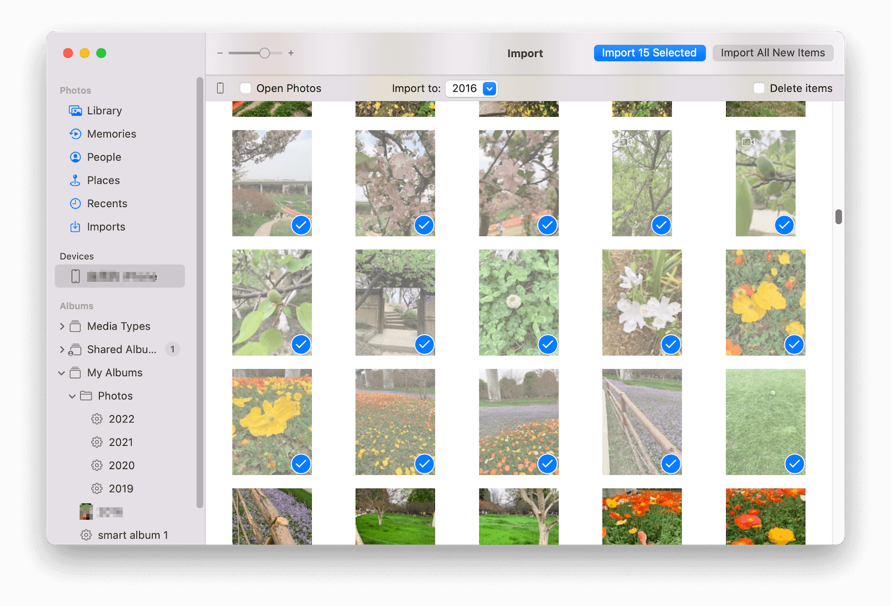891x606 pixels.
Task: Enable the Open Photos checkbox
Action: [245, 88]
